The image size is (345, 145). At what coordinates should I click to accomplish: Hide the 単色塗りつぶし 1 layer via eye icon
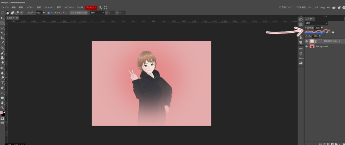point(307,41)
